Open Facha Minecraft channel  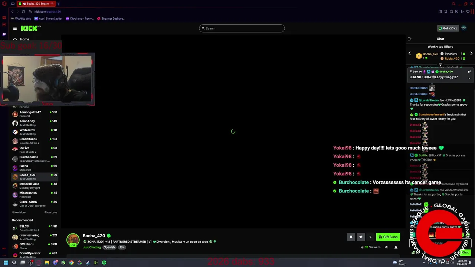[x=35, y=168]
